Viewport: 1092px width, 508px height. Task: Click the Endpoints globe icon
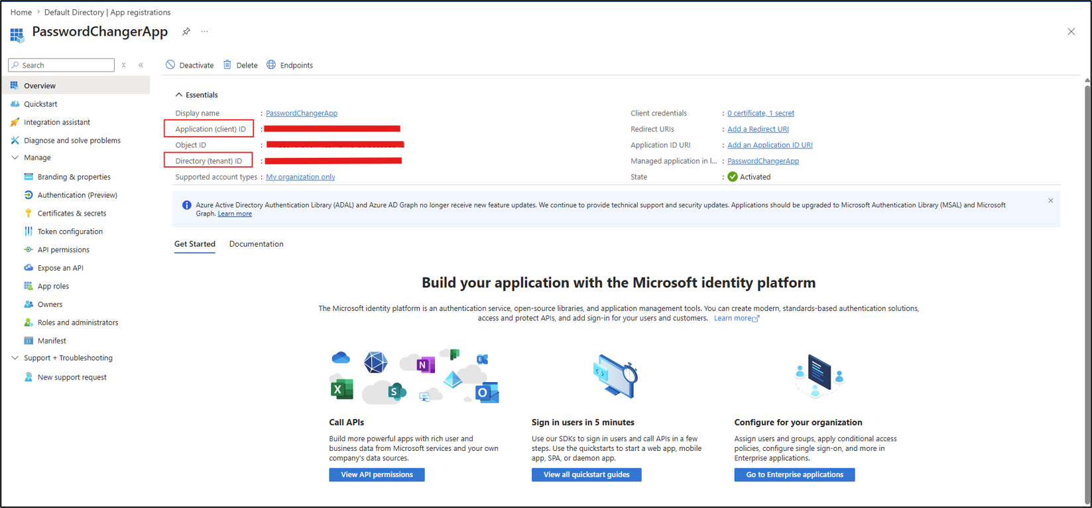click(271, 65)
